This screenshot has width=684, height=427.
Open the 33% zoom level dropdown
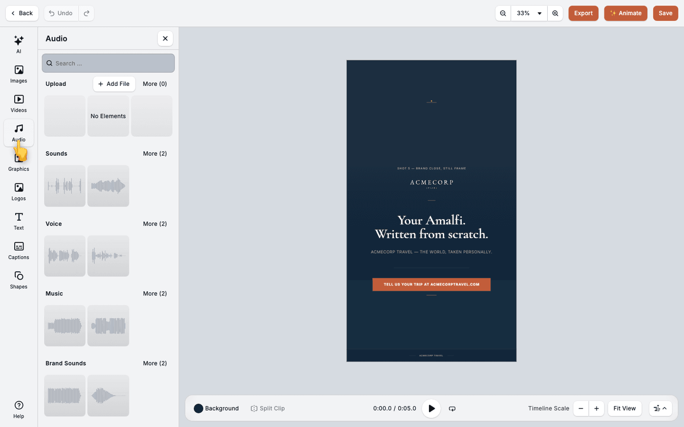click(x=529, y=13)
